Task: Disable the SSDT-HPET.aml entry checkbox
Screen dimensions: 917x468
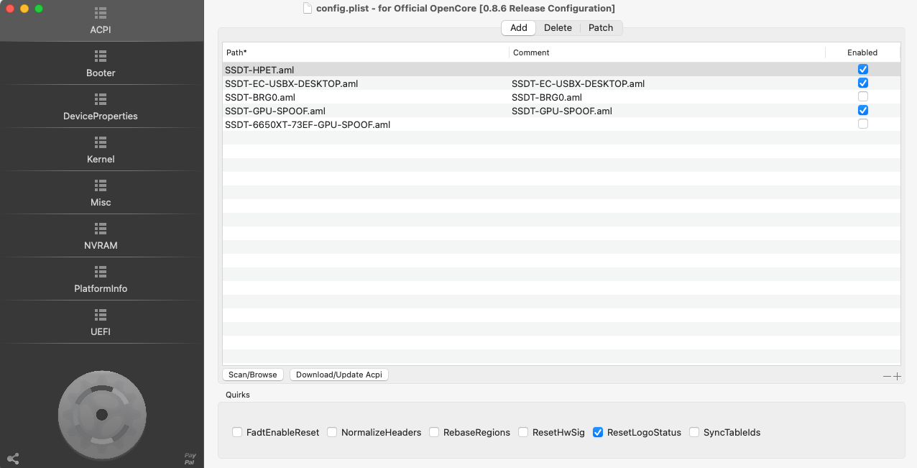Action: tap(863, 70)
